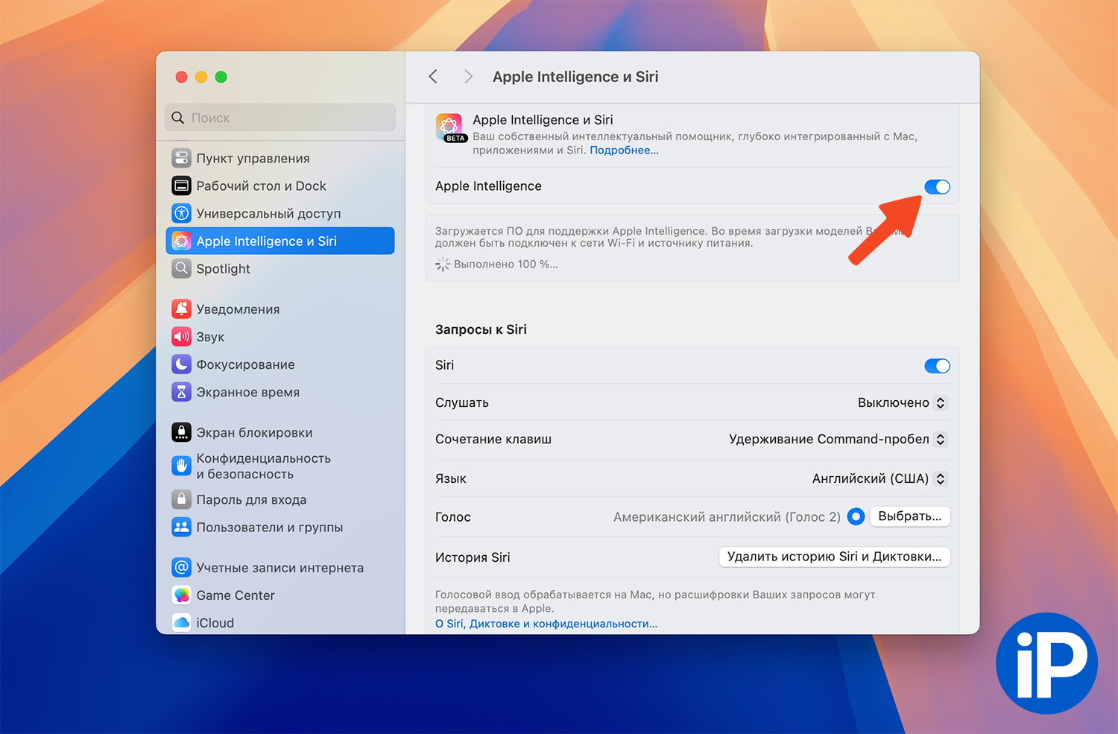Click the Sound speaker icon
Image resolution: width=1118 pixels, height=734 pixels.
pos(181,336)
